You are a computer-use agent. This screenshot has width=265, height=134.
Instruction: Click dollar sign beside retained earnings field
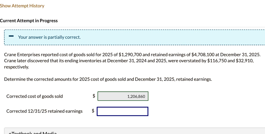tap(93, 111)
